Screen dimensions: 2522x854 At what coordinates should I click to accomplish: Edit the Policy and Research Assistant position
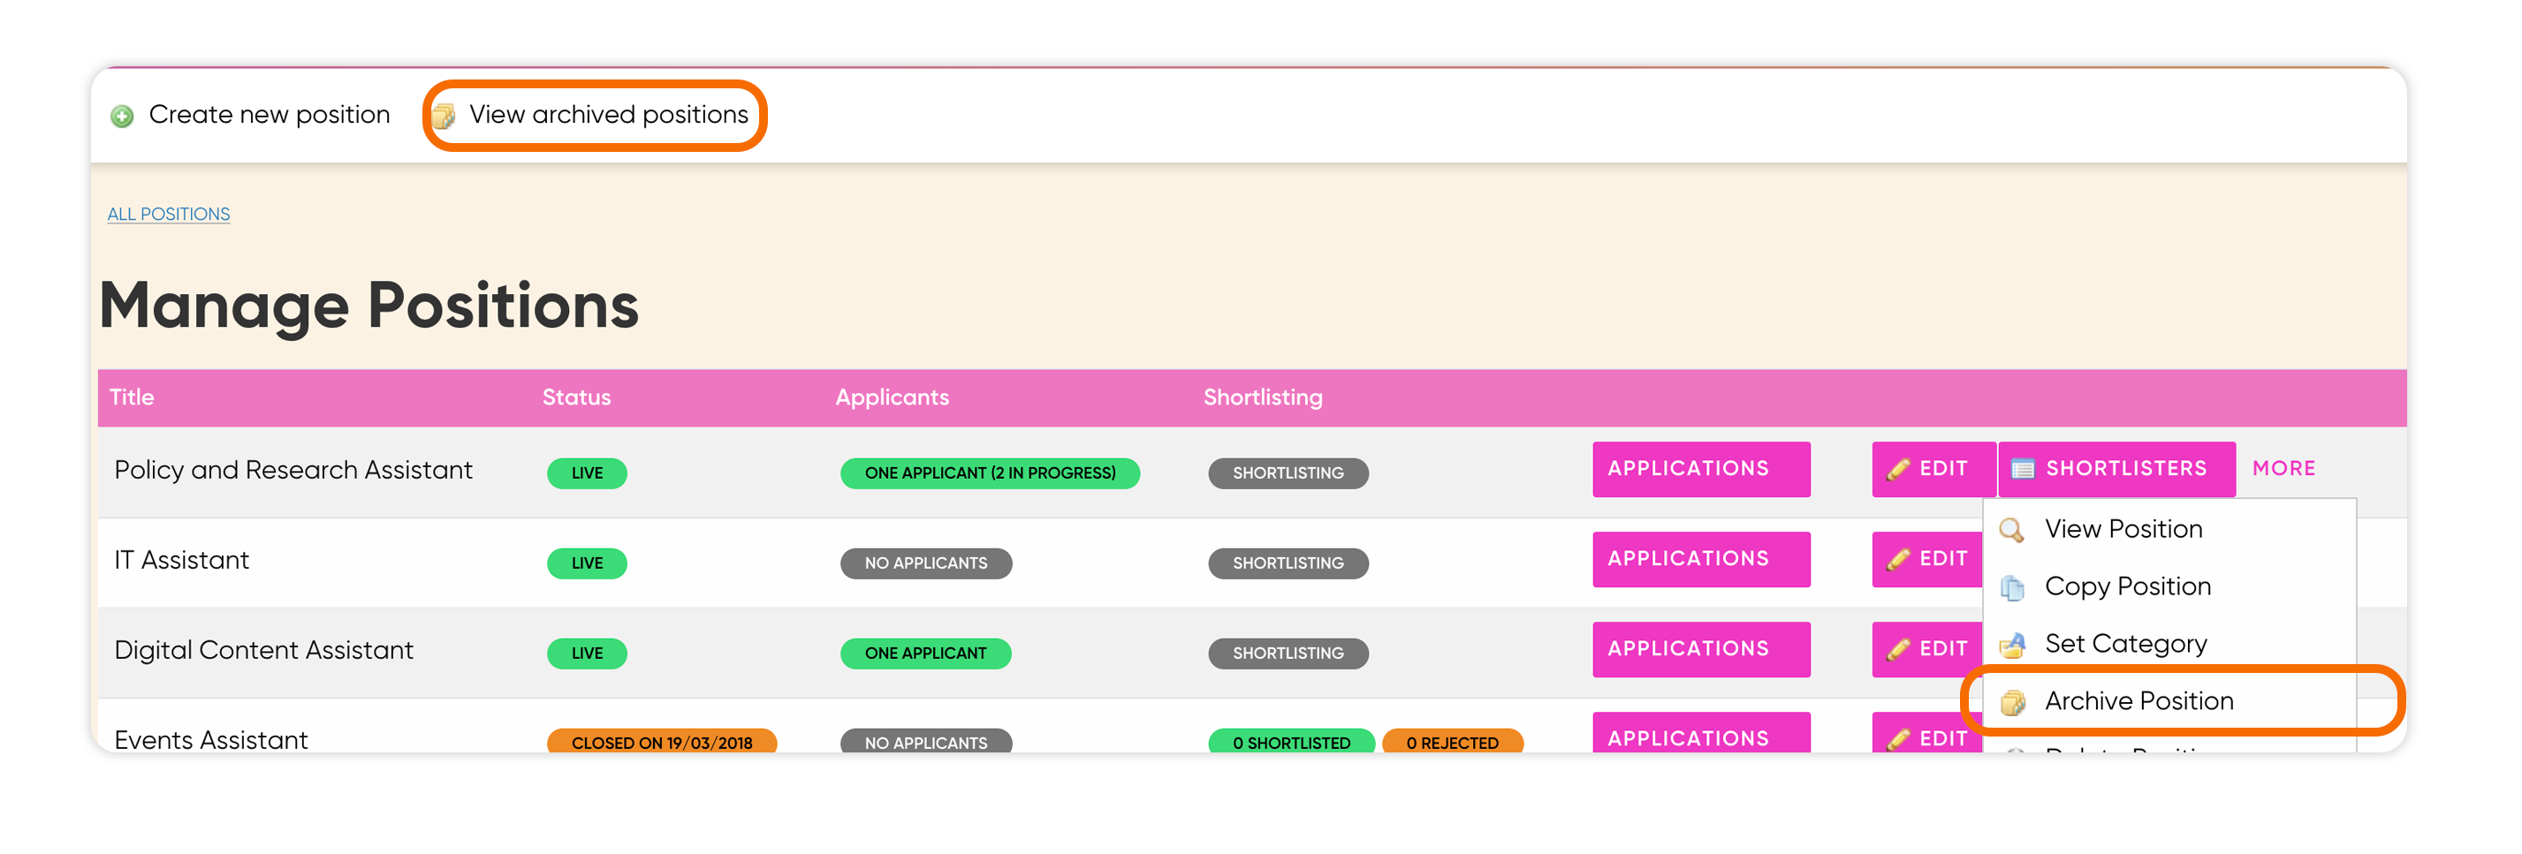coord(1933,470)
